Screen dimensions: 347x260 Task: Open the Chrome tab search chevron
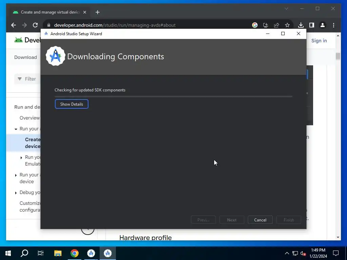[286, 8]
